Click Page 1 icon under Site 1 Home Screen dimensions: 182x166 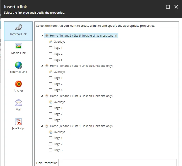point(51,138)
